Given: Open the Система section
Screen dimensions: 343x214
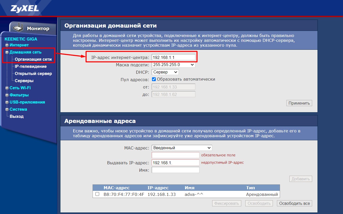Looking at the screenshot, I should point(18,109).
